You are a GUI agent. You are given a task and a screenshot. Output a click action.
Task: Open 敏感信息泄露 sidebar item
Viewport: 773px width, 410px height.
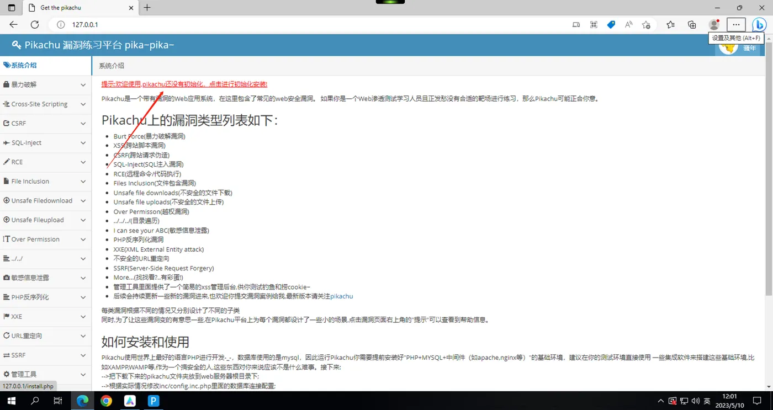tap(45, 278)
